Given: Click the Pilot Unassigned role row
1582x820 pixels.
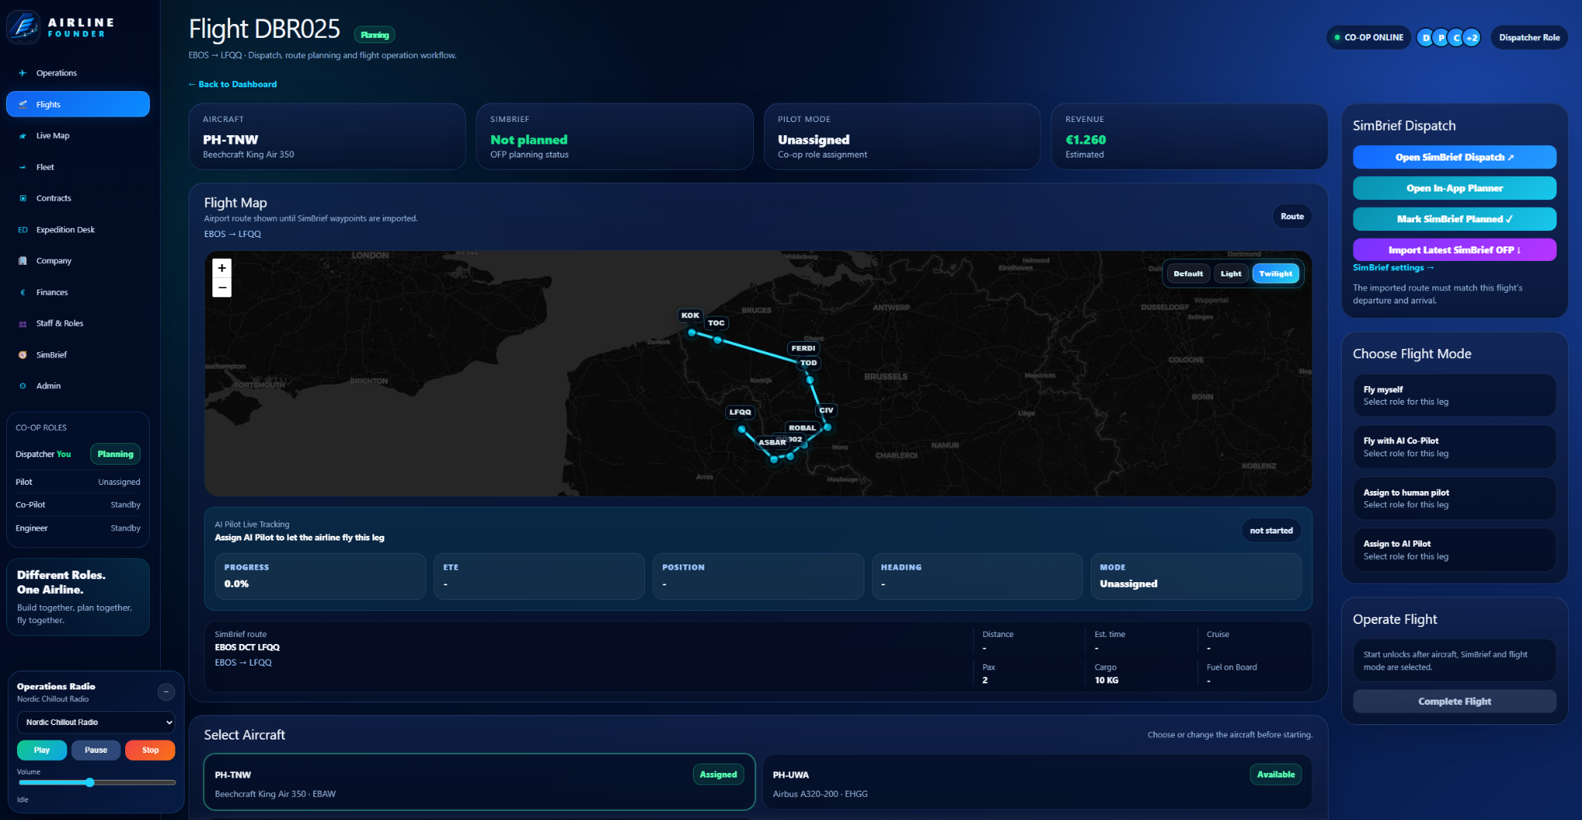Looking at the screenshot, I should point(78,482).
